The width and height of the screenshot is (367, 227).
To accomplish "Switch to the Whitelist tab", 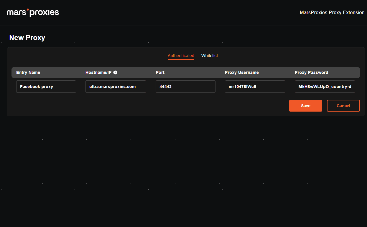I will [209, 56].
